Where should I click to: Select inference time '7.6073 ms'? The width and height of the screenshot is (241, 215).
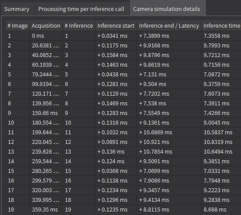coord(221,94)
